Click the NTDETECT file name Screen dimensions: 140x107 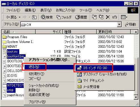tap(16, 85)
